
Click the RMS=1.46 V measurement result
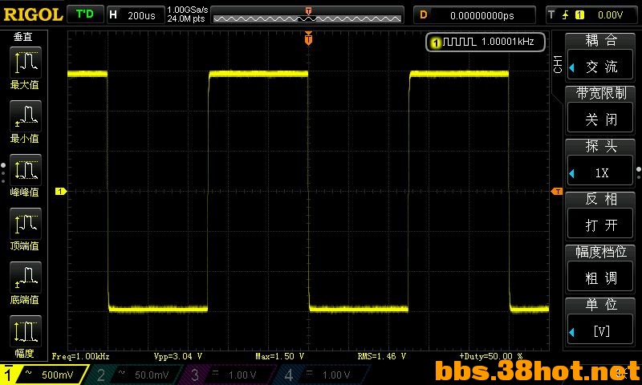coord(382,356)
